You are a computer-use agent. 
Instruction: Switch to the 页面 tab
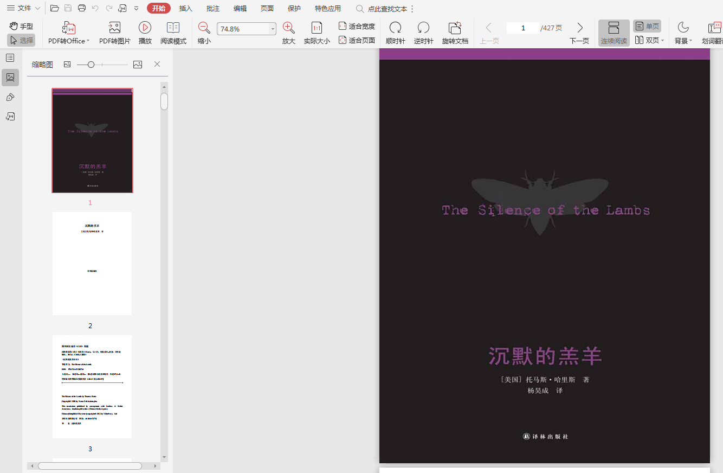267,8
